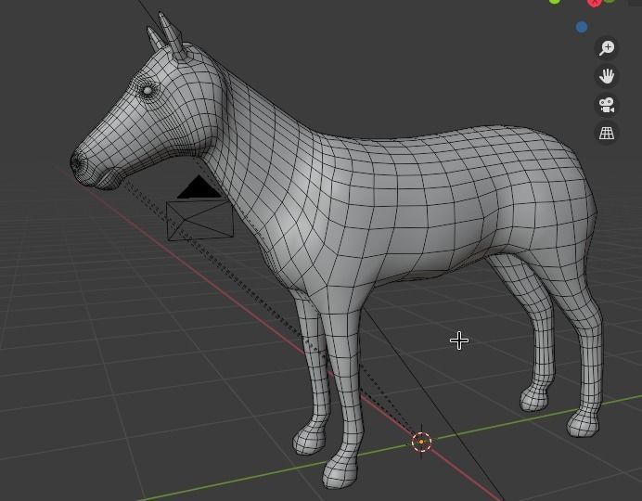Click the blue Z axis gizmo dot
Viewport: 642px width, 501px height.
tap(582, 27)
